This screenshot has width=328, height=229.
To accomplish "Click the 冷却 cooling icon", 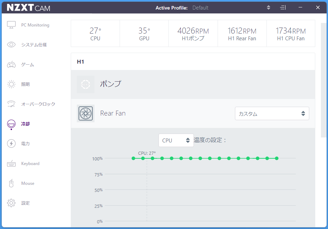I will pos(11,124).
